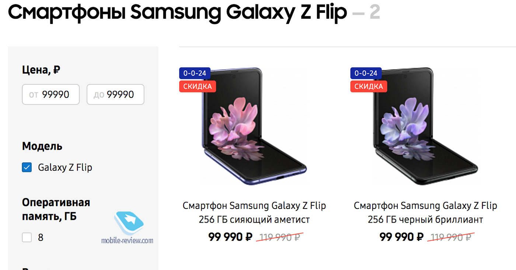Click the maximum price 'до' field
Screen dimensions: 516x270
tap(115, 95)
